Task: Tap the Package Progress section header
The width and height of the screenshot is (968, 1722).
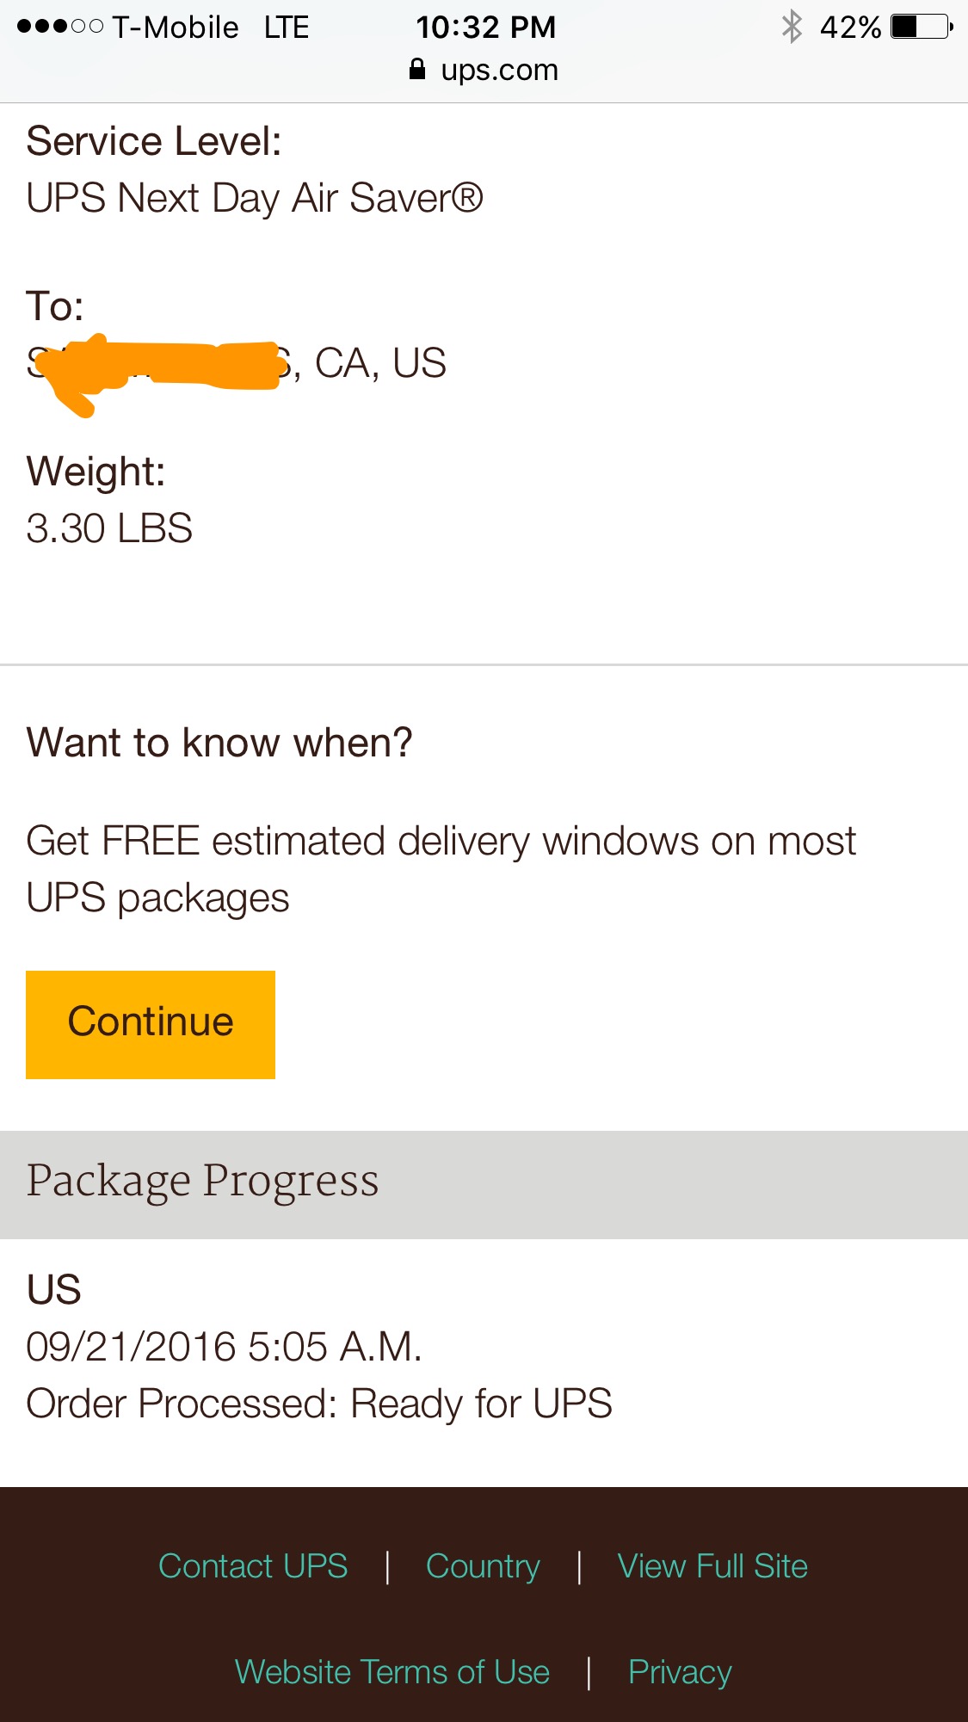Action: [202, 1182]
